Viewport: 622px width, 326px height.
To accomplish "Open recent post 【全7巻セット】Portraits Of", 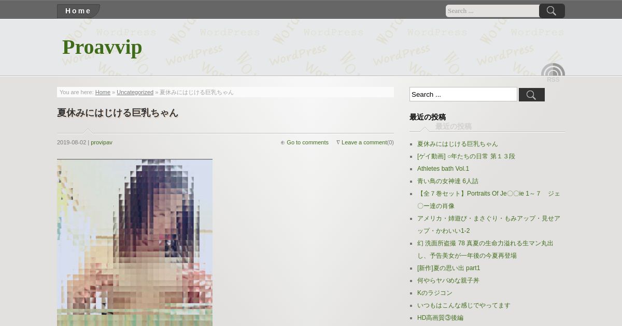I will [x=488, y=200].
